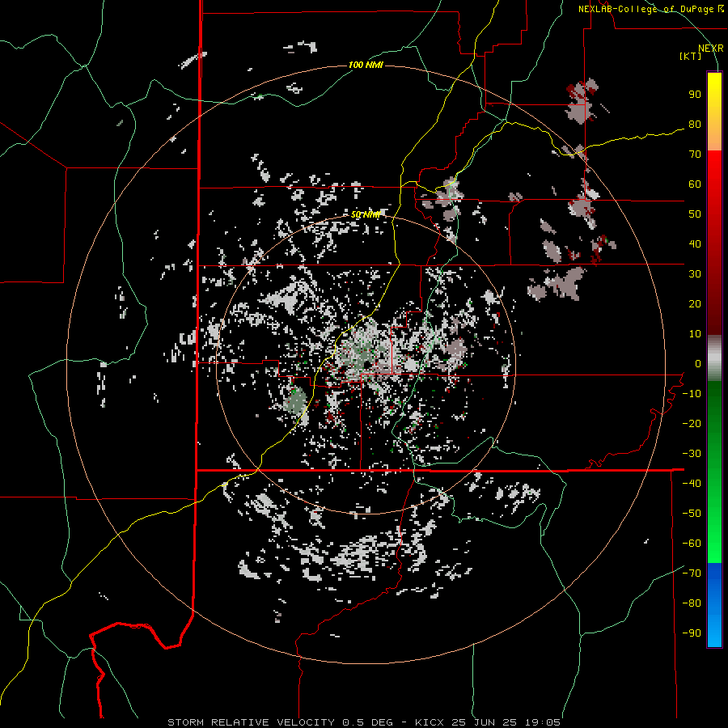Click the 30 value on the velocity scale

click(695, 274)
